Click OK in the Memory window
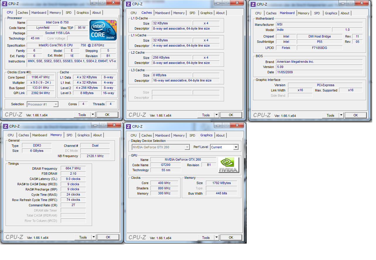 point(108,237)
